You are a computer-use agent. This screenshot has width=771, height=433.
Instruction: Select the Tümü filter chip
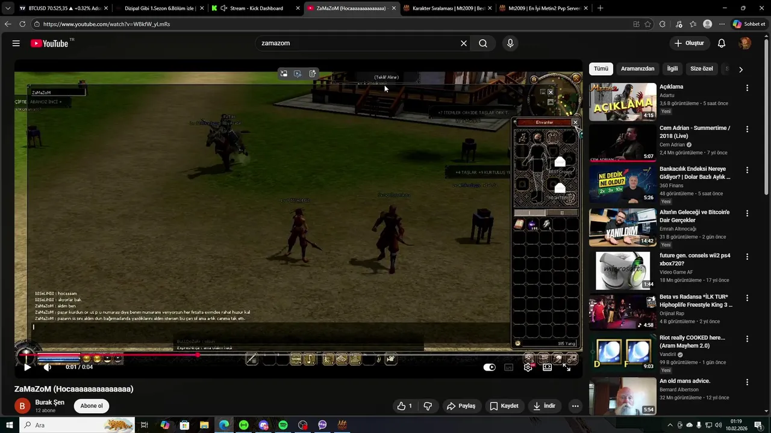(601, 69)
